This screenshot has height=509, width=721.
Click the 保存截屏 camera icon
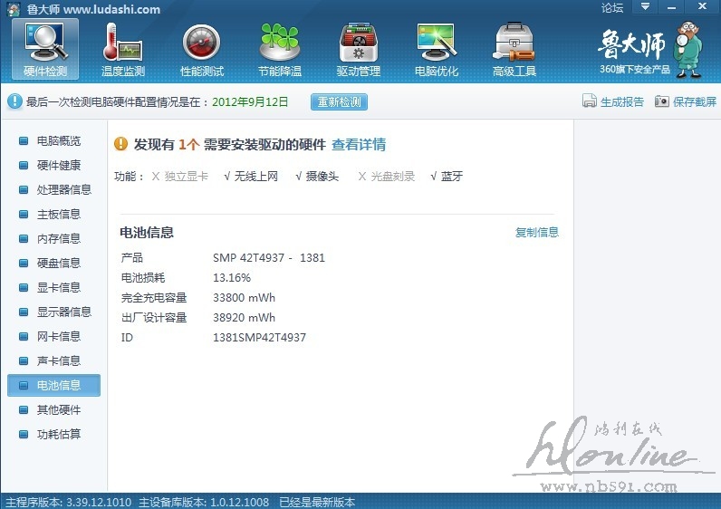(x=662, y=101)
